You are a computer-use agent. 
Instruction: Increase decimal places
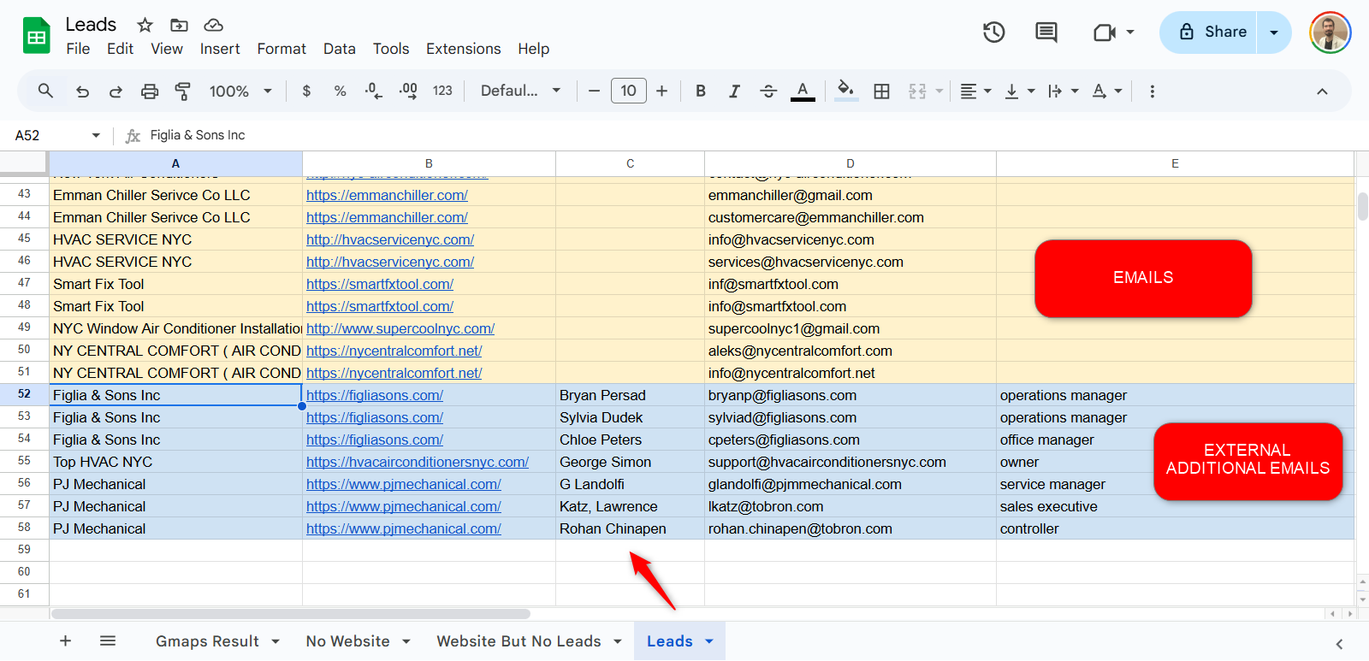tap(408, 91)
